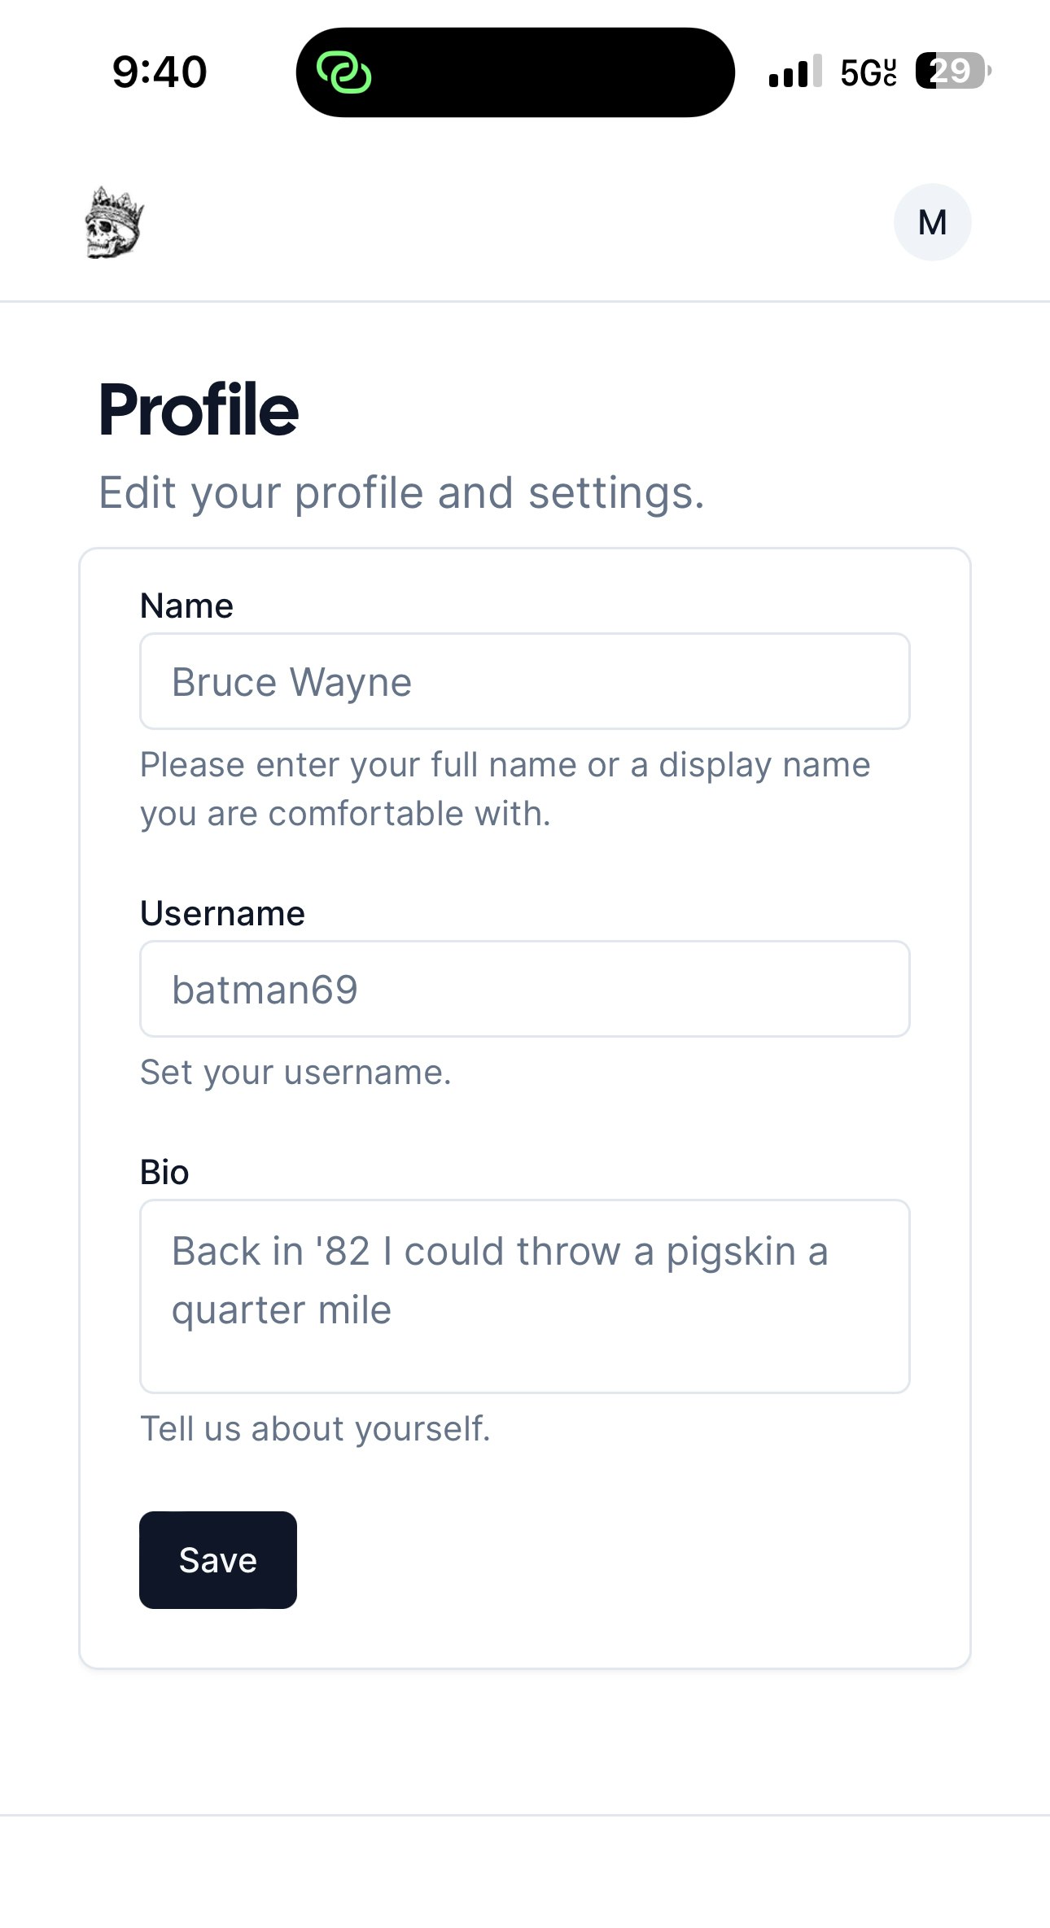The height and width of the screenshot is (1928, 1050).
Task: Tap the 'Set your username.' helper text
Action: (x=295, y=1073)
